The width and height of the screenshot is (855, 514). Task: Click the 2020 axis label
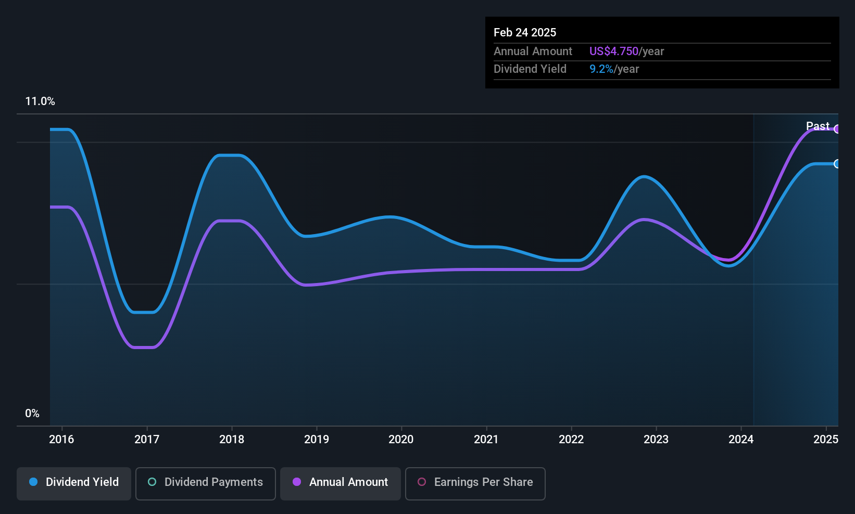tap(401, 439)
